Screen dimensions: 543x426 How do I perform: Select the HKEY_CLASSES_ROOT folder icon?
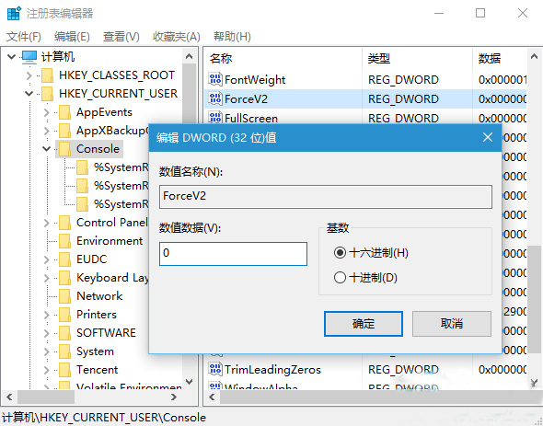click(47, 75)
